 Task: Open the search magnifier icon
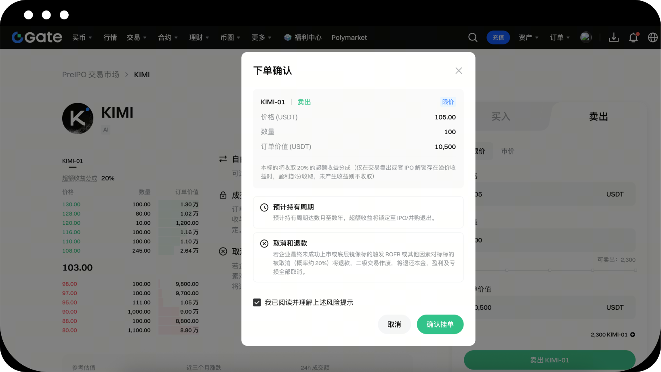(x=473, y=37)
